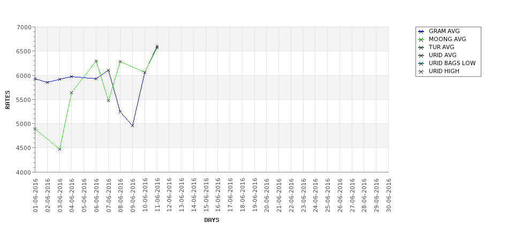
Task: Click the 02-06-2016 date label
Action: (x=48, y=195)
